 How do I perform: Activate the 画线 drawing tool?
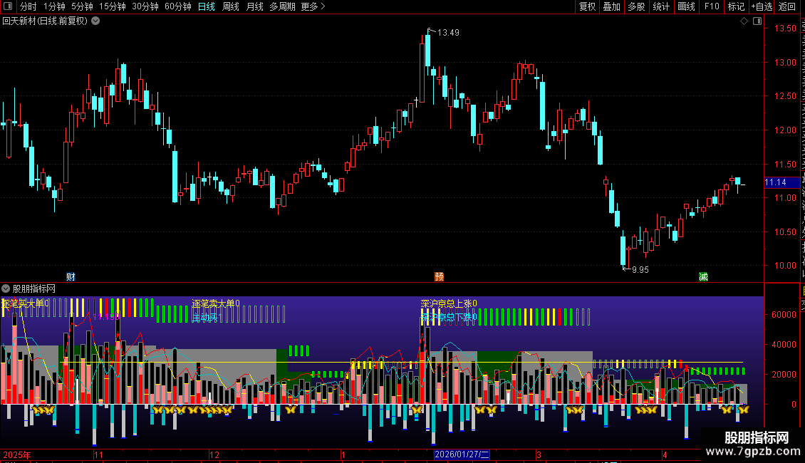687,6
